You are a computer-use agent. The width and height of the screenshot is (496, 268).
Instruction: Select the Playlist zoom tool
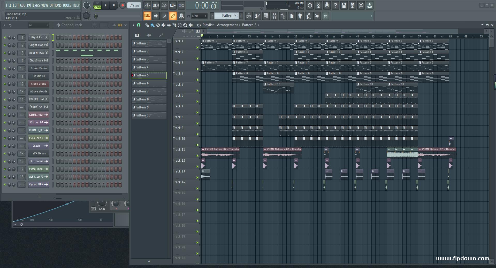(x=185, y=25)
